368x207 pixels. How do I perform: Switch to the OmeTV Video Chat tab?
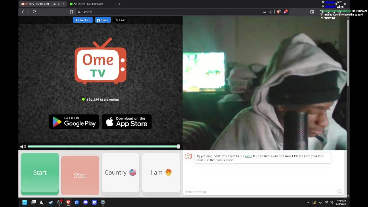43,4
